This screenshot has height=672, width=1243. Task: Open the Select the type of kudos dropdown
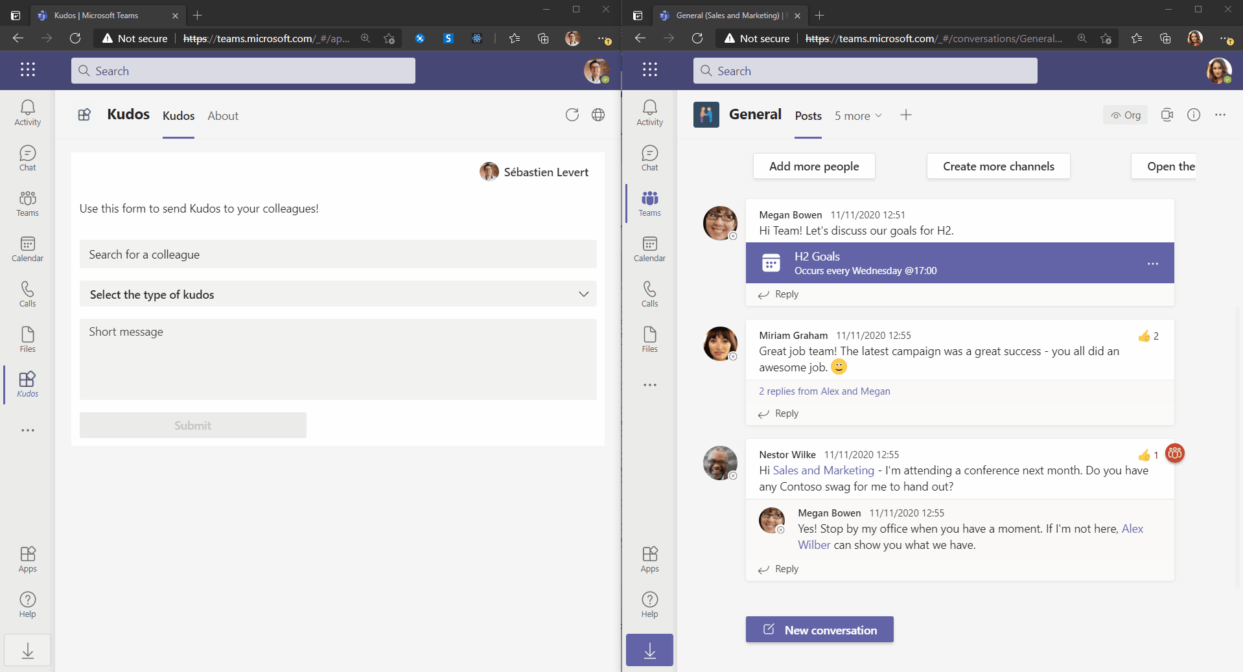click(337, 294)
